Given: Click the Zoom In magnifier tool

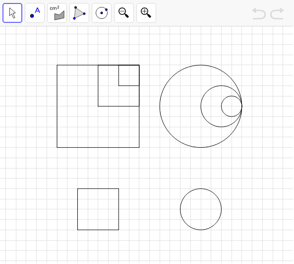Looking at the screenshot, I should (x=146, y=13).
